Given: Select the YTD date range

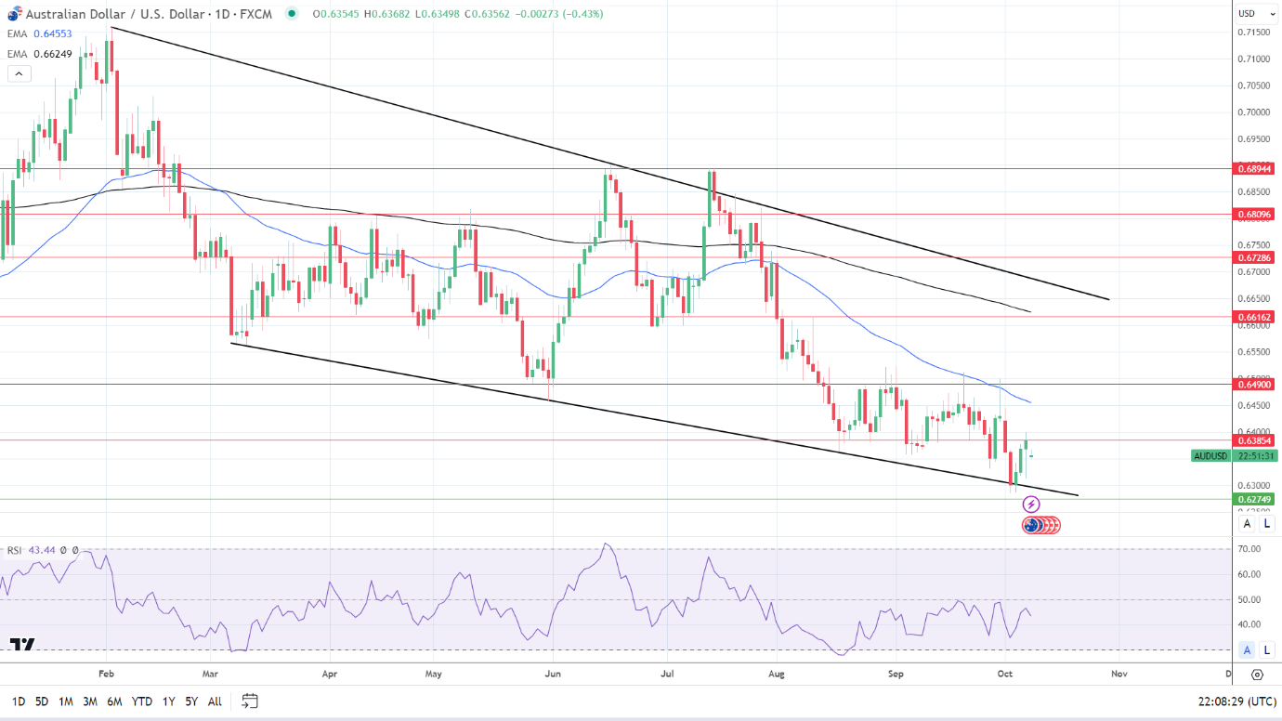Looking at the screenshot, I should tap(142, 701).
